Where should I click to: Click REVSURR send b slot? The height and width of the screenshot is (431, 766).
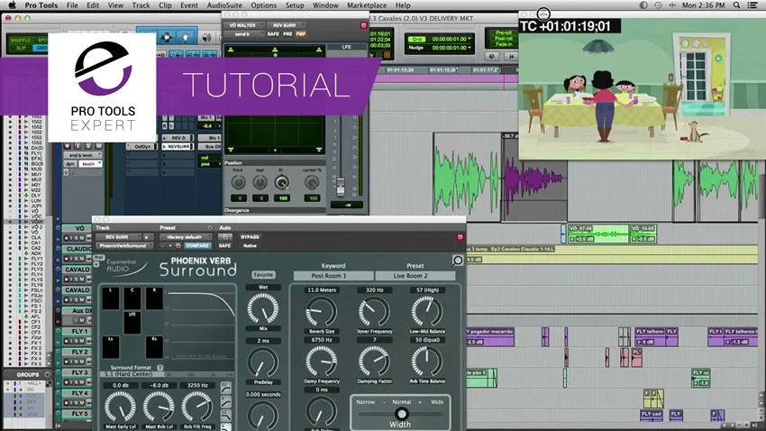[178, 146]
